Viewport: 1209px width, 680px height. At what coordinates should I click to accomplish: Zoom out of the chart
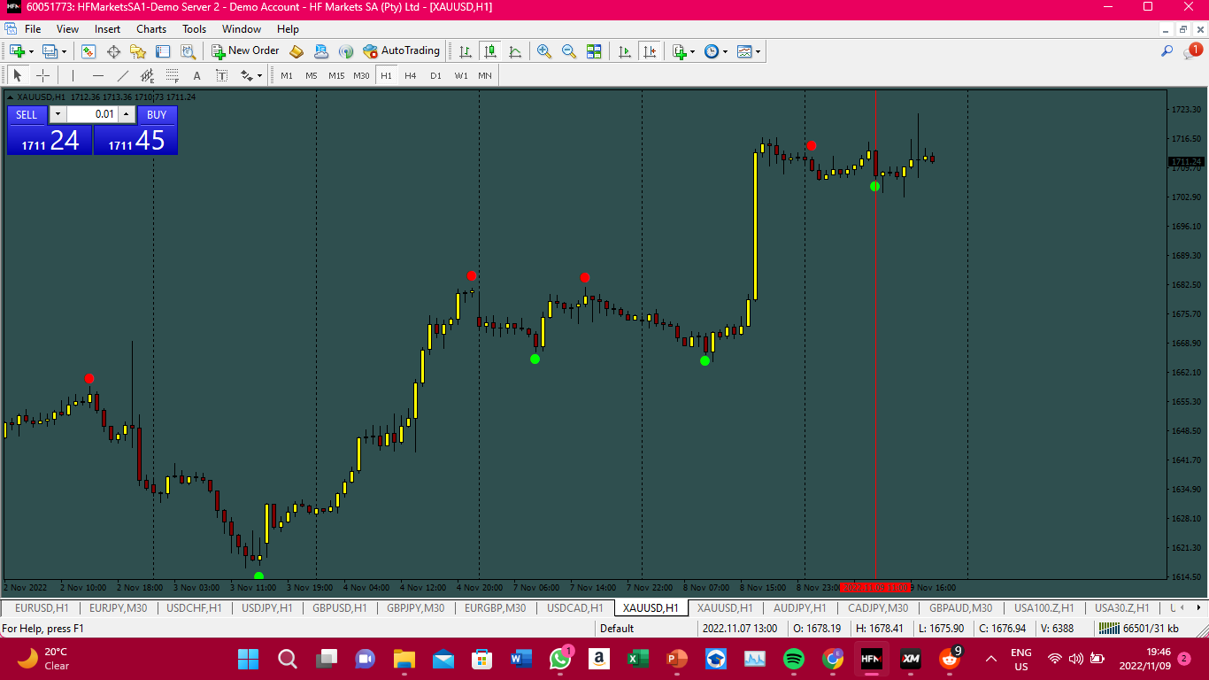tap(569, 51)
